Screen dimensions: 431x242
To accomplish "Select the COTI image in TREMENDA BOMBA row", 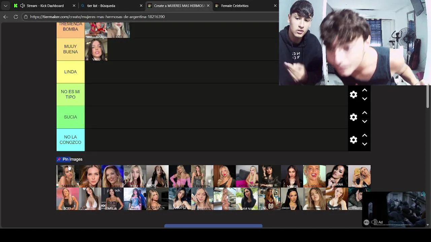I will (x=119, y=30).
